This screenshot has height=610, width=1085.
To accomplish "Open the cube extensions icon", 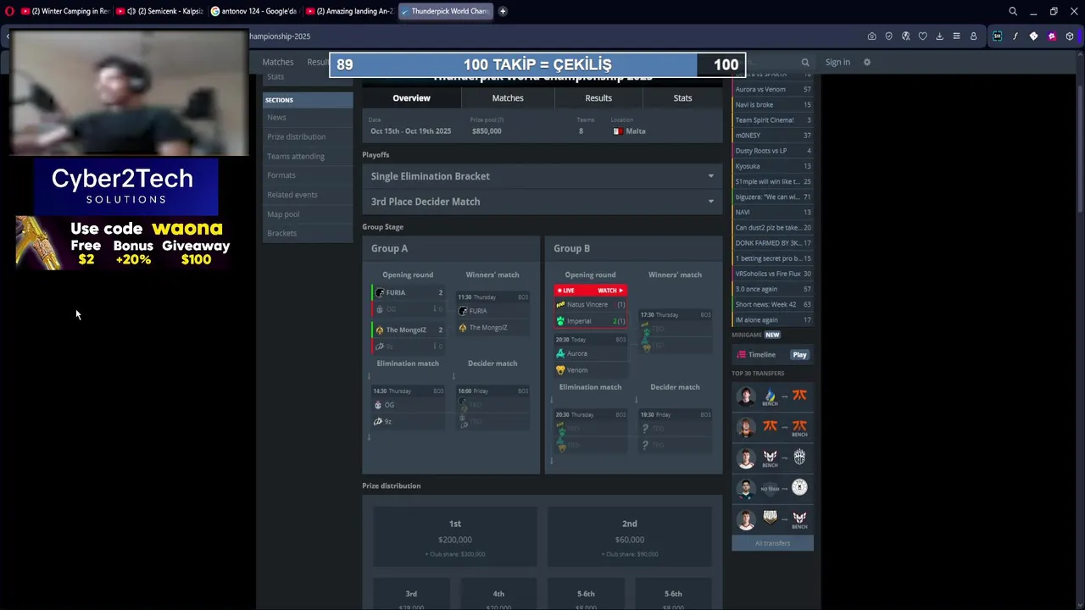I will point(1070,36).
